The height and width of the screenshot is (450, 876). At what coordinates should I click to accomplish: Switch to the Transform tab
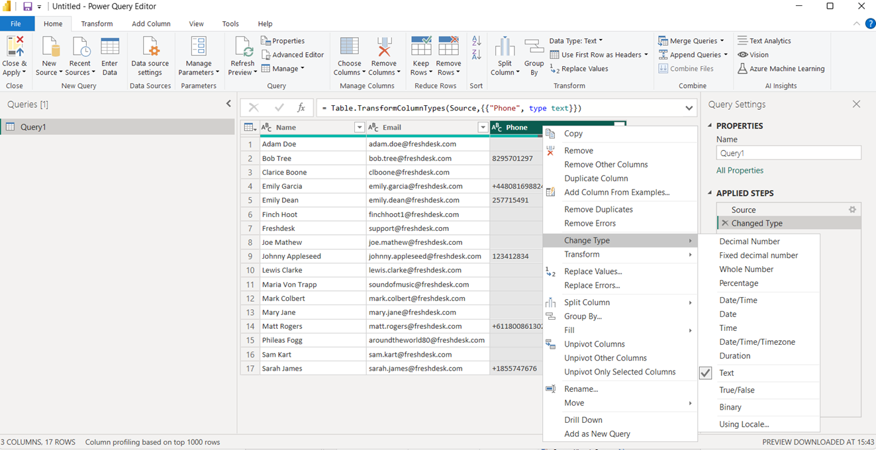click(x=97, y=24)
